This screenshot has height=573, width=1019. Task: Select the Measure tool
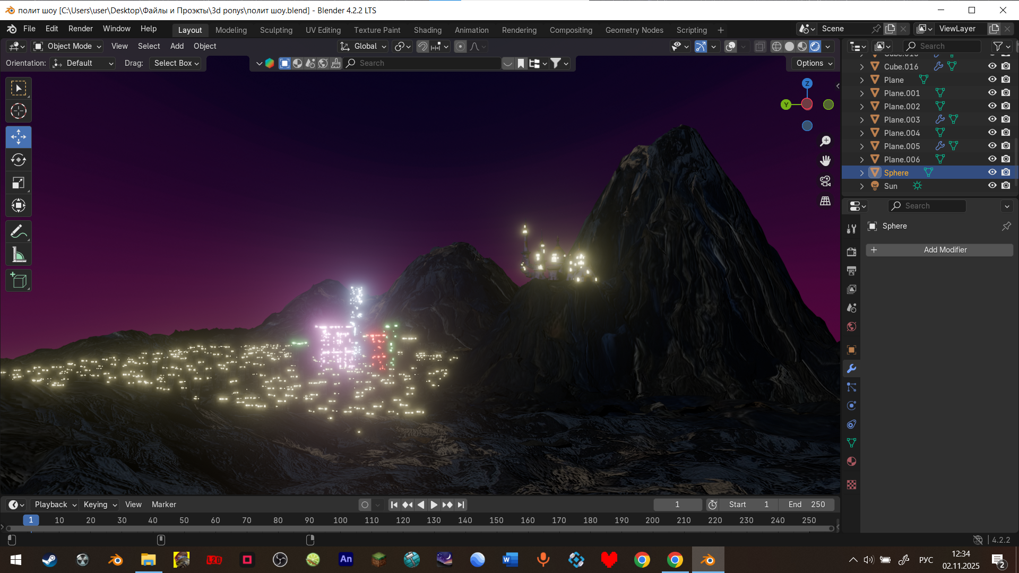pos(19,255)
